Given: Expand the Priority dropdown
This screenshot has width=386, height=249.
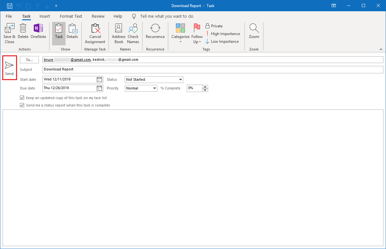Looking at the screenshot, I should coord(154,88).
